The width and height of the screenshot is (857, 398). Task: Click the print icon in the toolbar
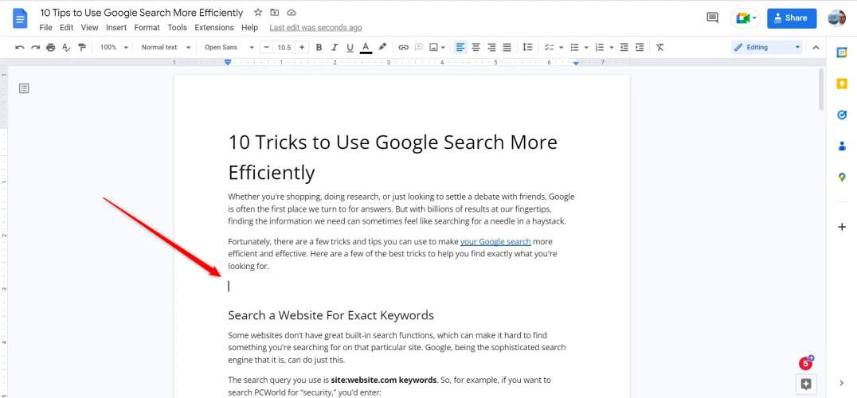point(51,48)
